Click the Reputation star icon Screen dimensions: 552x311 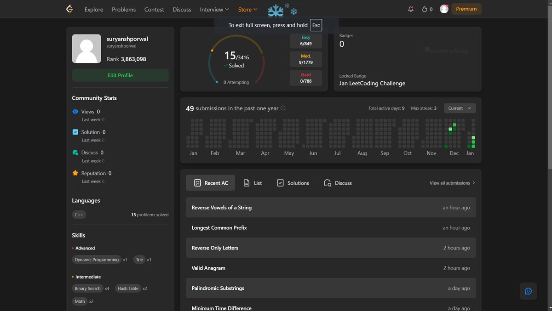tap(75, 173)
